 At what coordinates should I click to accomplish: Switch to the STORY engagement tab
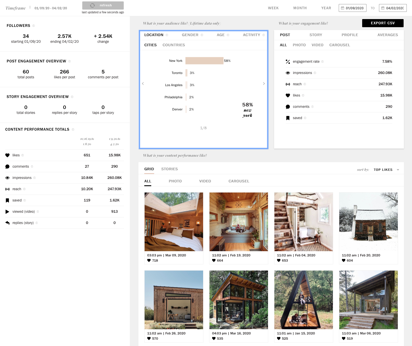tap(316, 35)
